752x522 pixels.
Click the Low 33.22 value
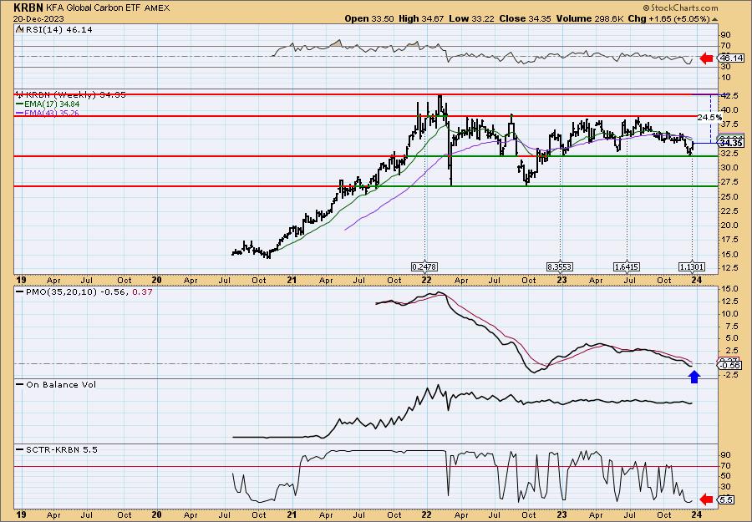click(471, 18)
